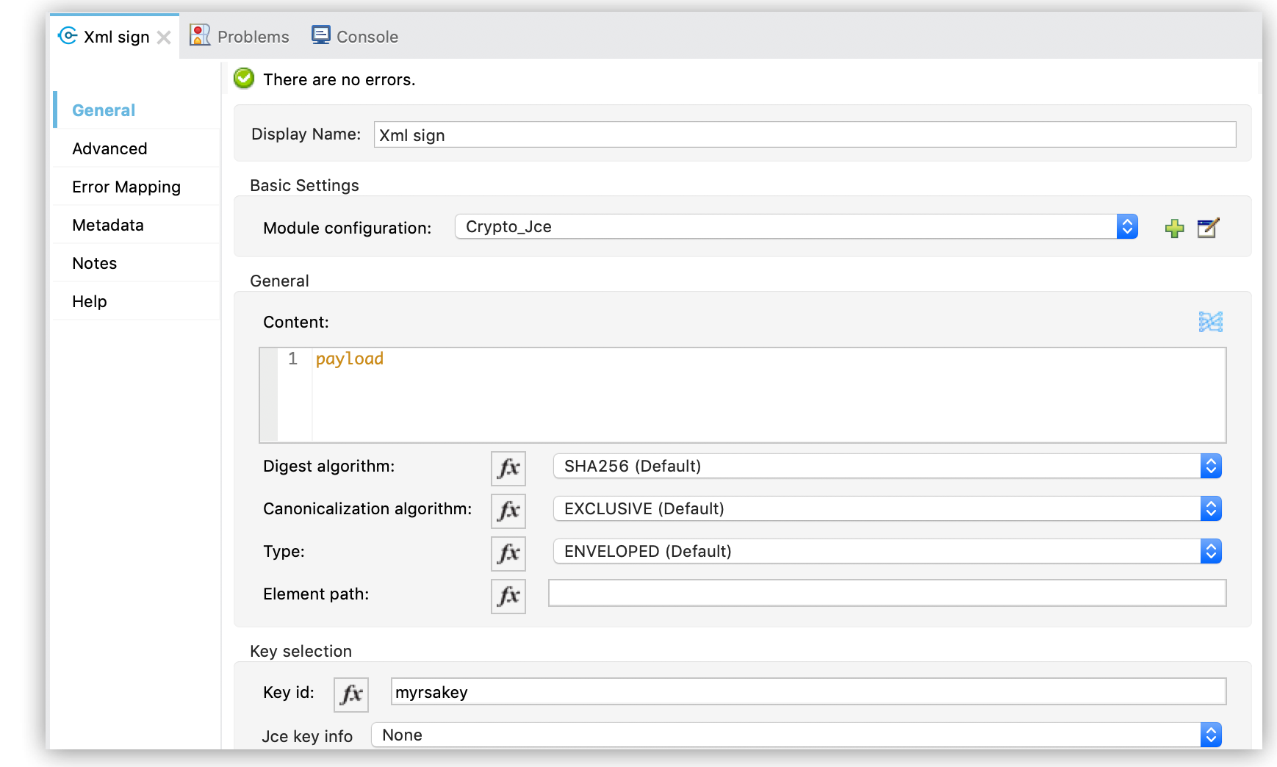Toggle expression mode for Element path
The width and height of the screenshot is (1277, 767).
click(508, 596)
